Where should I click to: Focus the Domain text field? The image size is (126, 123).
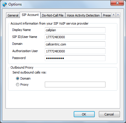point(75,44)
